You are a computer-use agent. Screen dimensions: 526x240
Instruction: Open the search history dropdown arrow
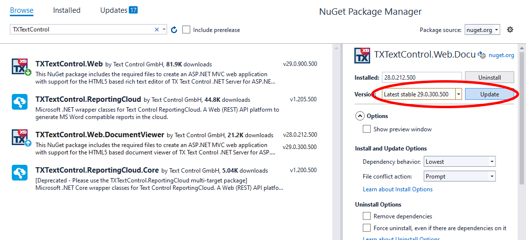(x=164, y=30)
